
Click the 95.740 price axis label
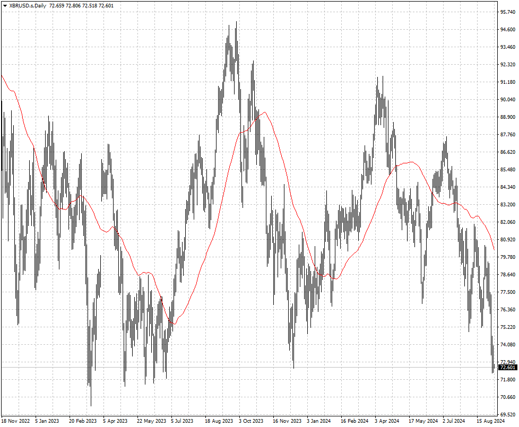pyautogui.click(x=508, y=12)
